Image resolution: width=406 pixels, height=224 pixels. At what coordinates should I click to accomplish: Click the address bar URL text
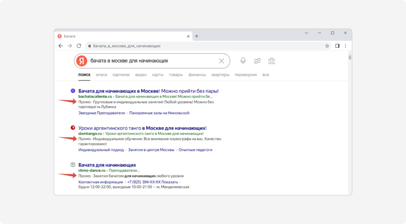click(126, 46)
